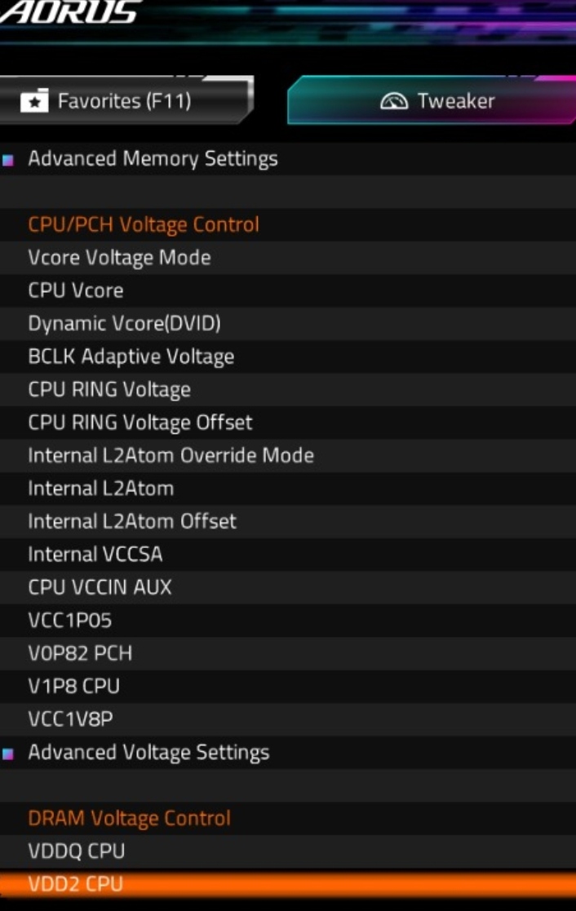The image size is (576, 911).
Task: Select Vcore Voltage Mode option
Action: coord(119,258)
